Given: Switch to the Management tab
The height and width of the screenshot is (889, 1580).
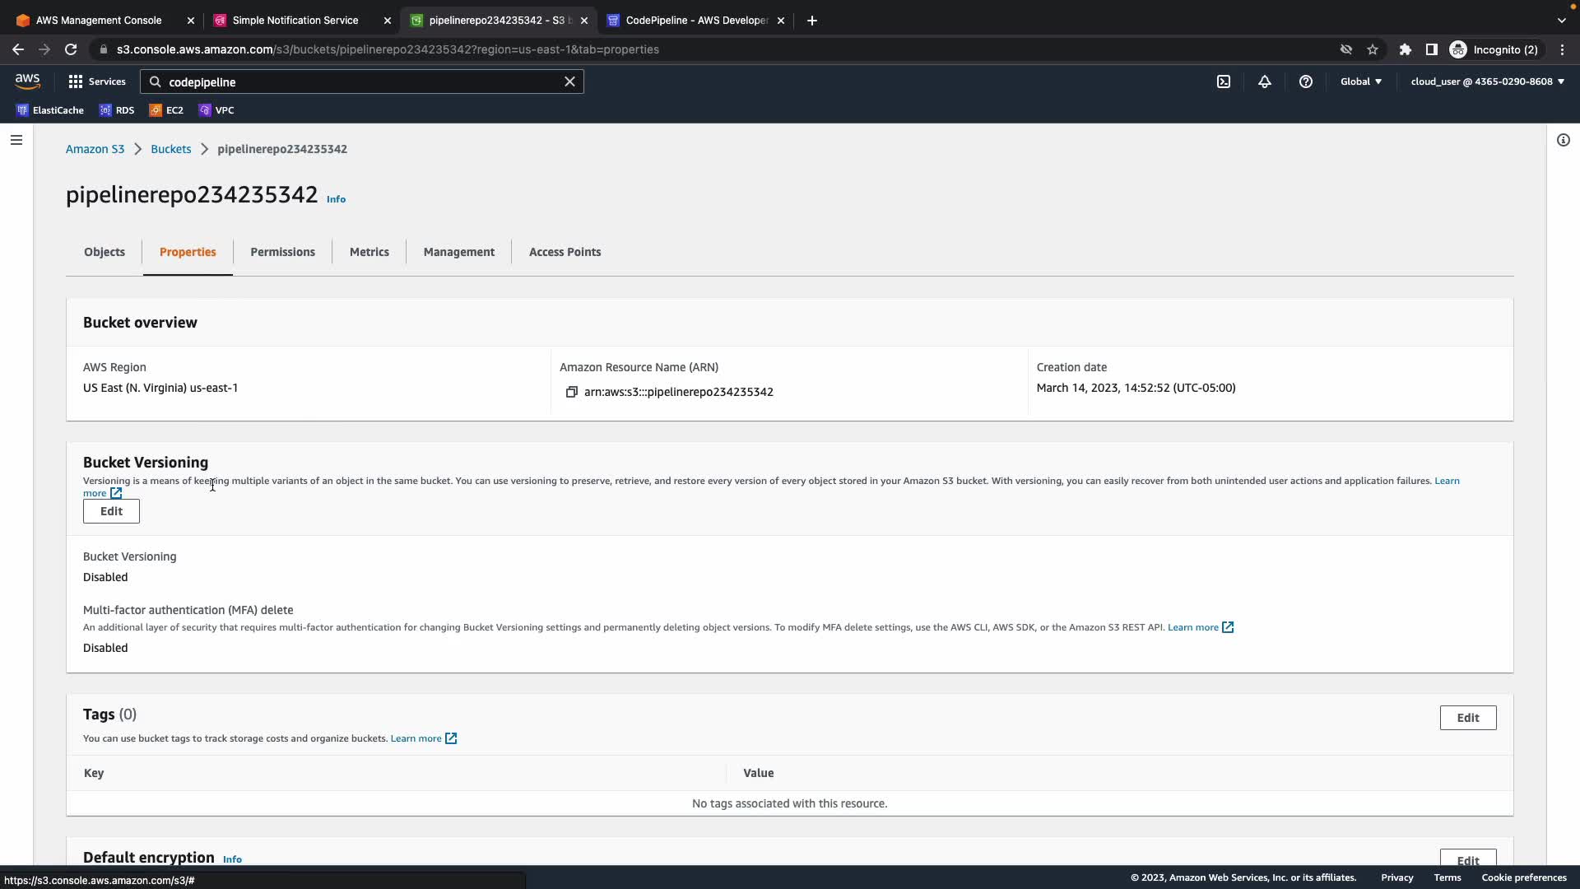Looking at the screenshot, I should click(458, 252).
